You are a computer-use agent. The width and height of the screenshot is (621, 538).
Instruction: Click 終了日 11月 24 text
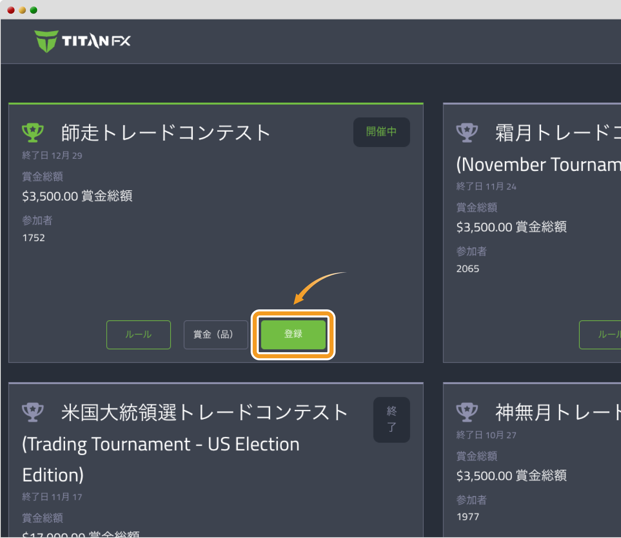click(486, 186)
